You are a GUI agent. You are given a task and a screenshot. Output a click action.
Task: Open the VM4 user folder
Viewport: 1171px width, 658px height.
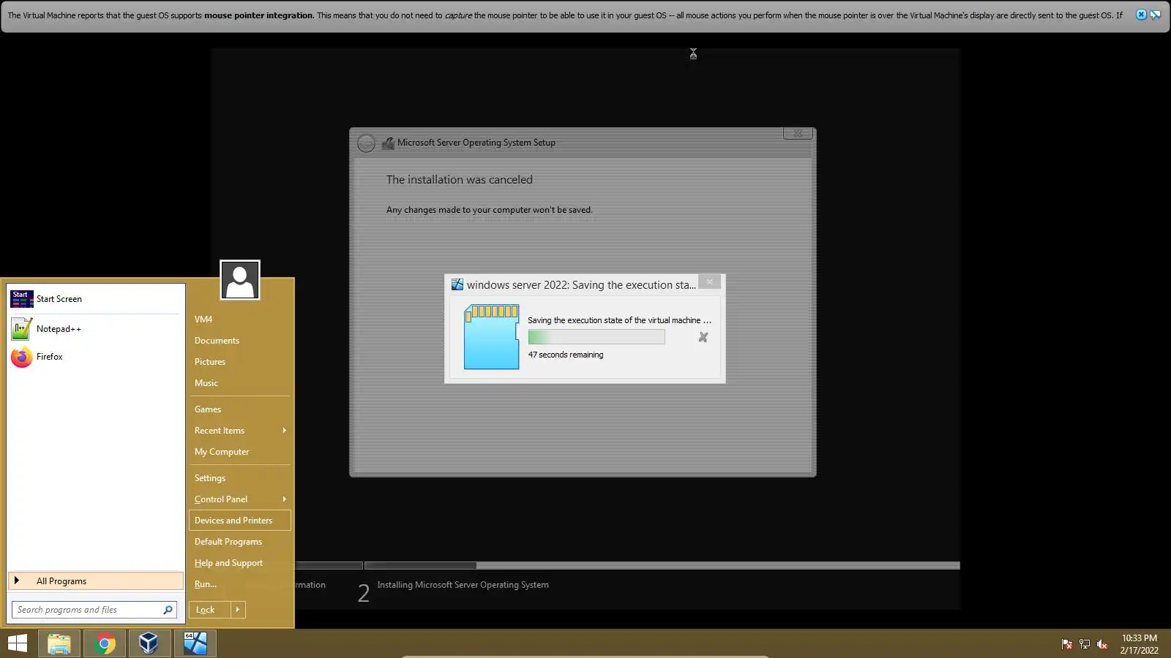pos(240,319)
